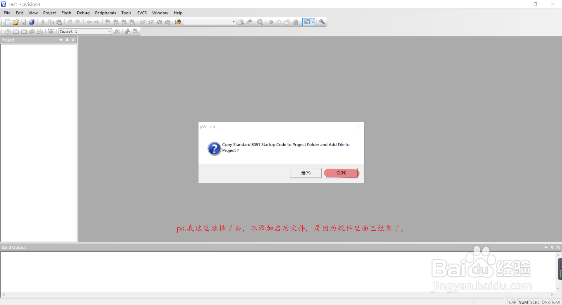Unindent selected text icon

151,22
